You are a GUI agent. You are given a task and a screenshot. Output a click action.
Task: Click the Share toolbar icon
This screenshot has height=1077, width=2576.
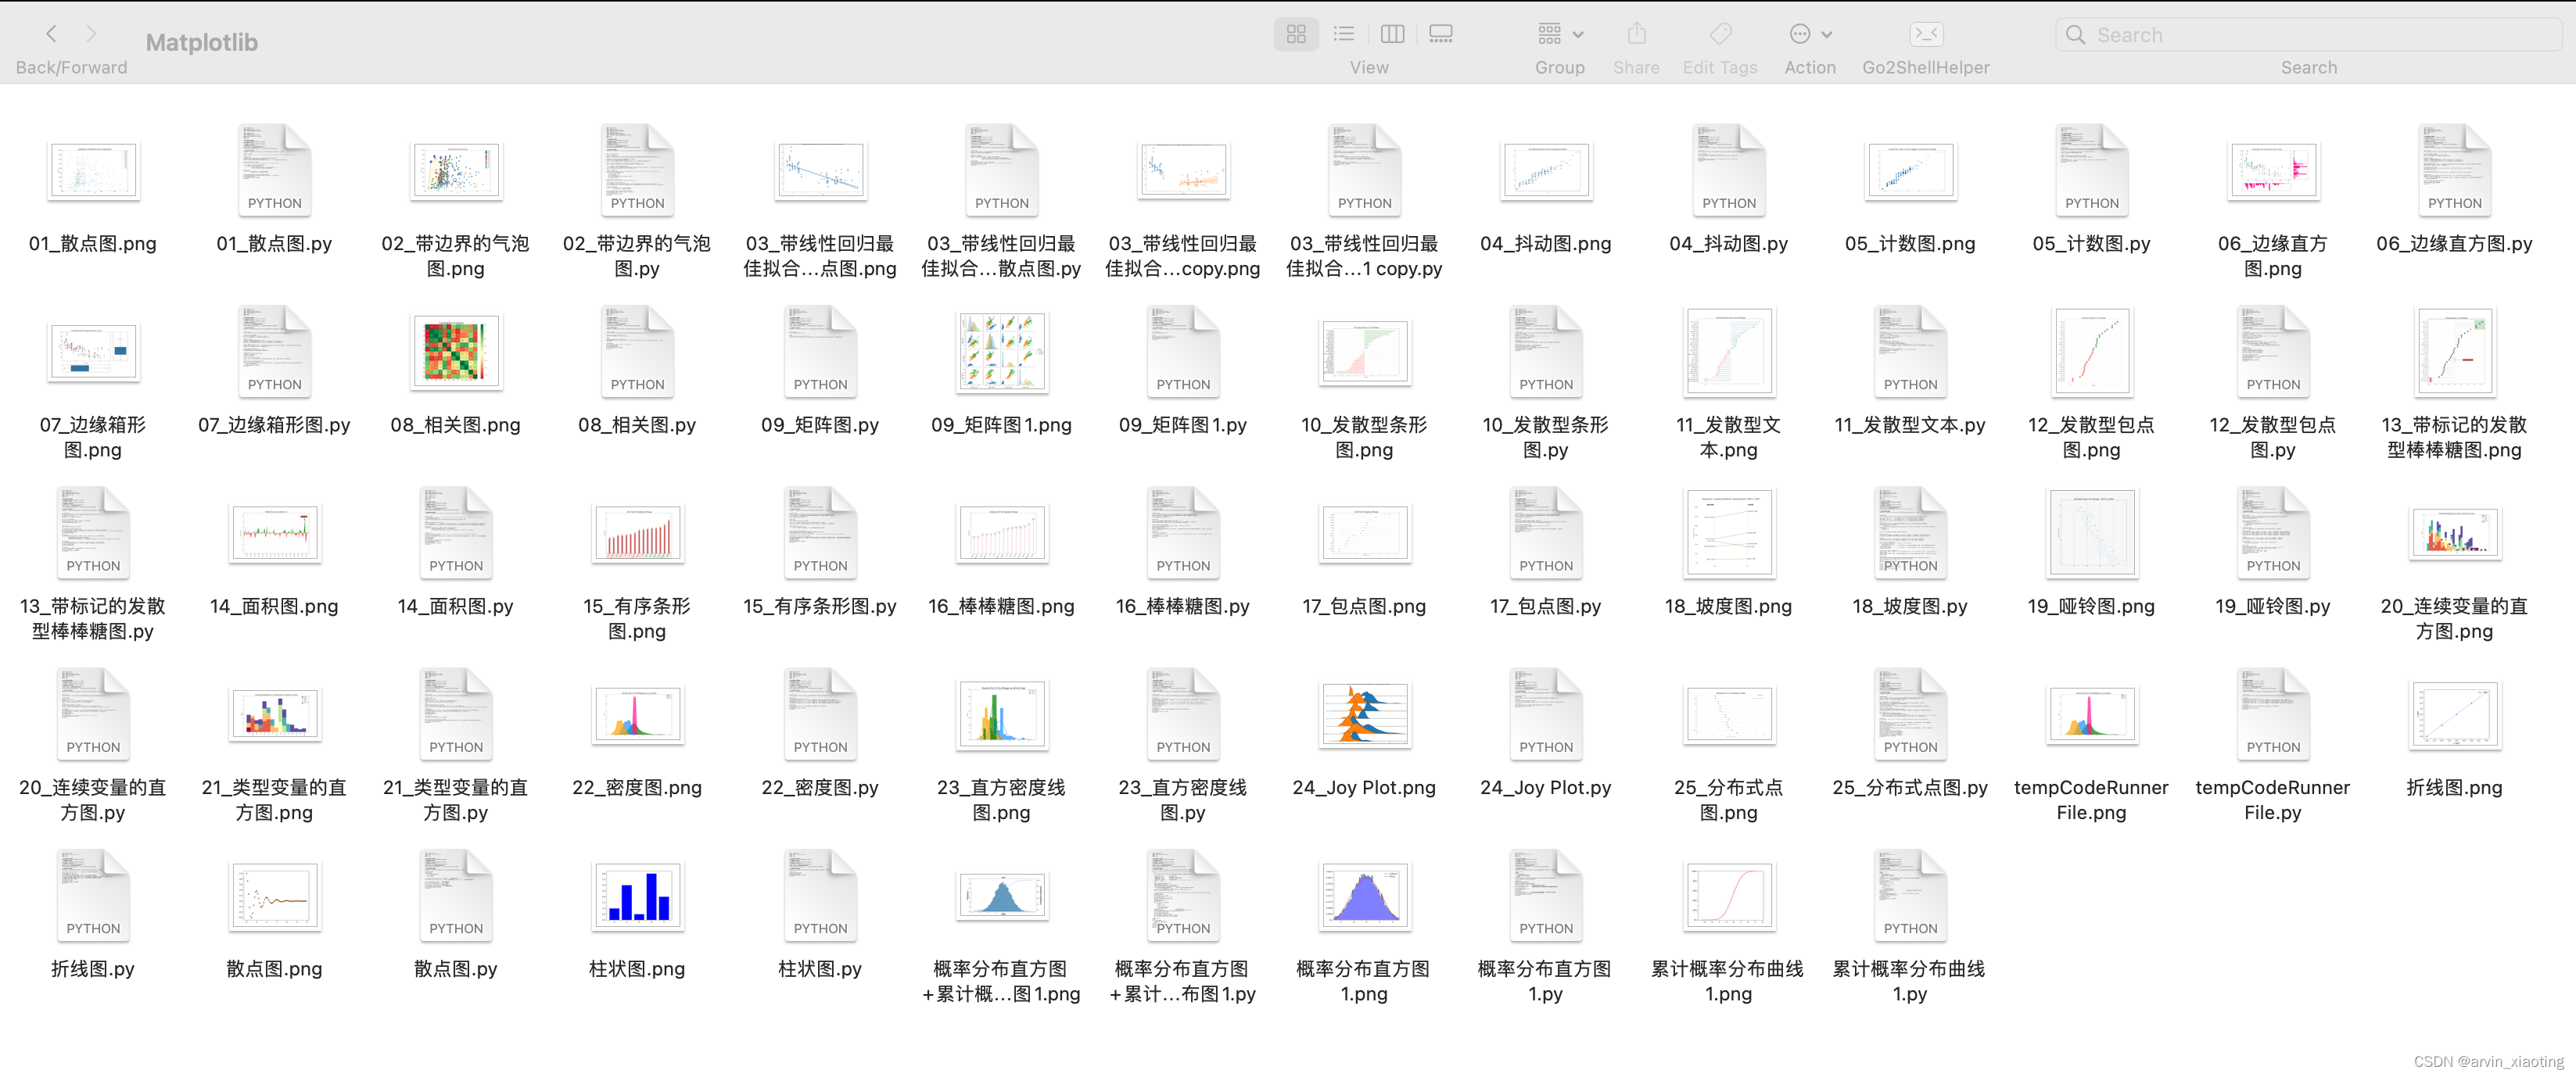(1636, 34)
